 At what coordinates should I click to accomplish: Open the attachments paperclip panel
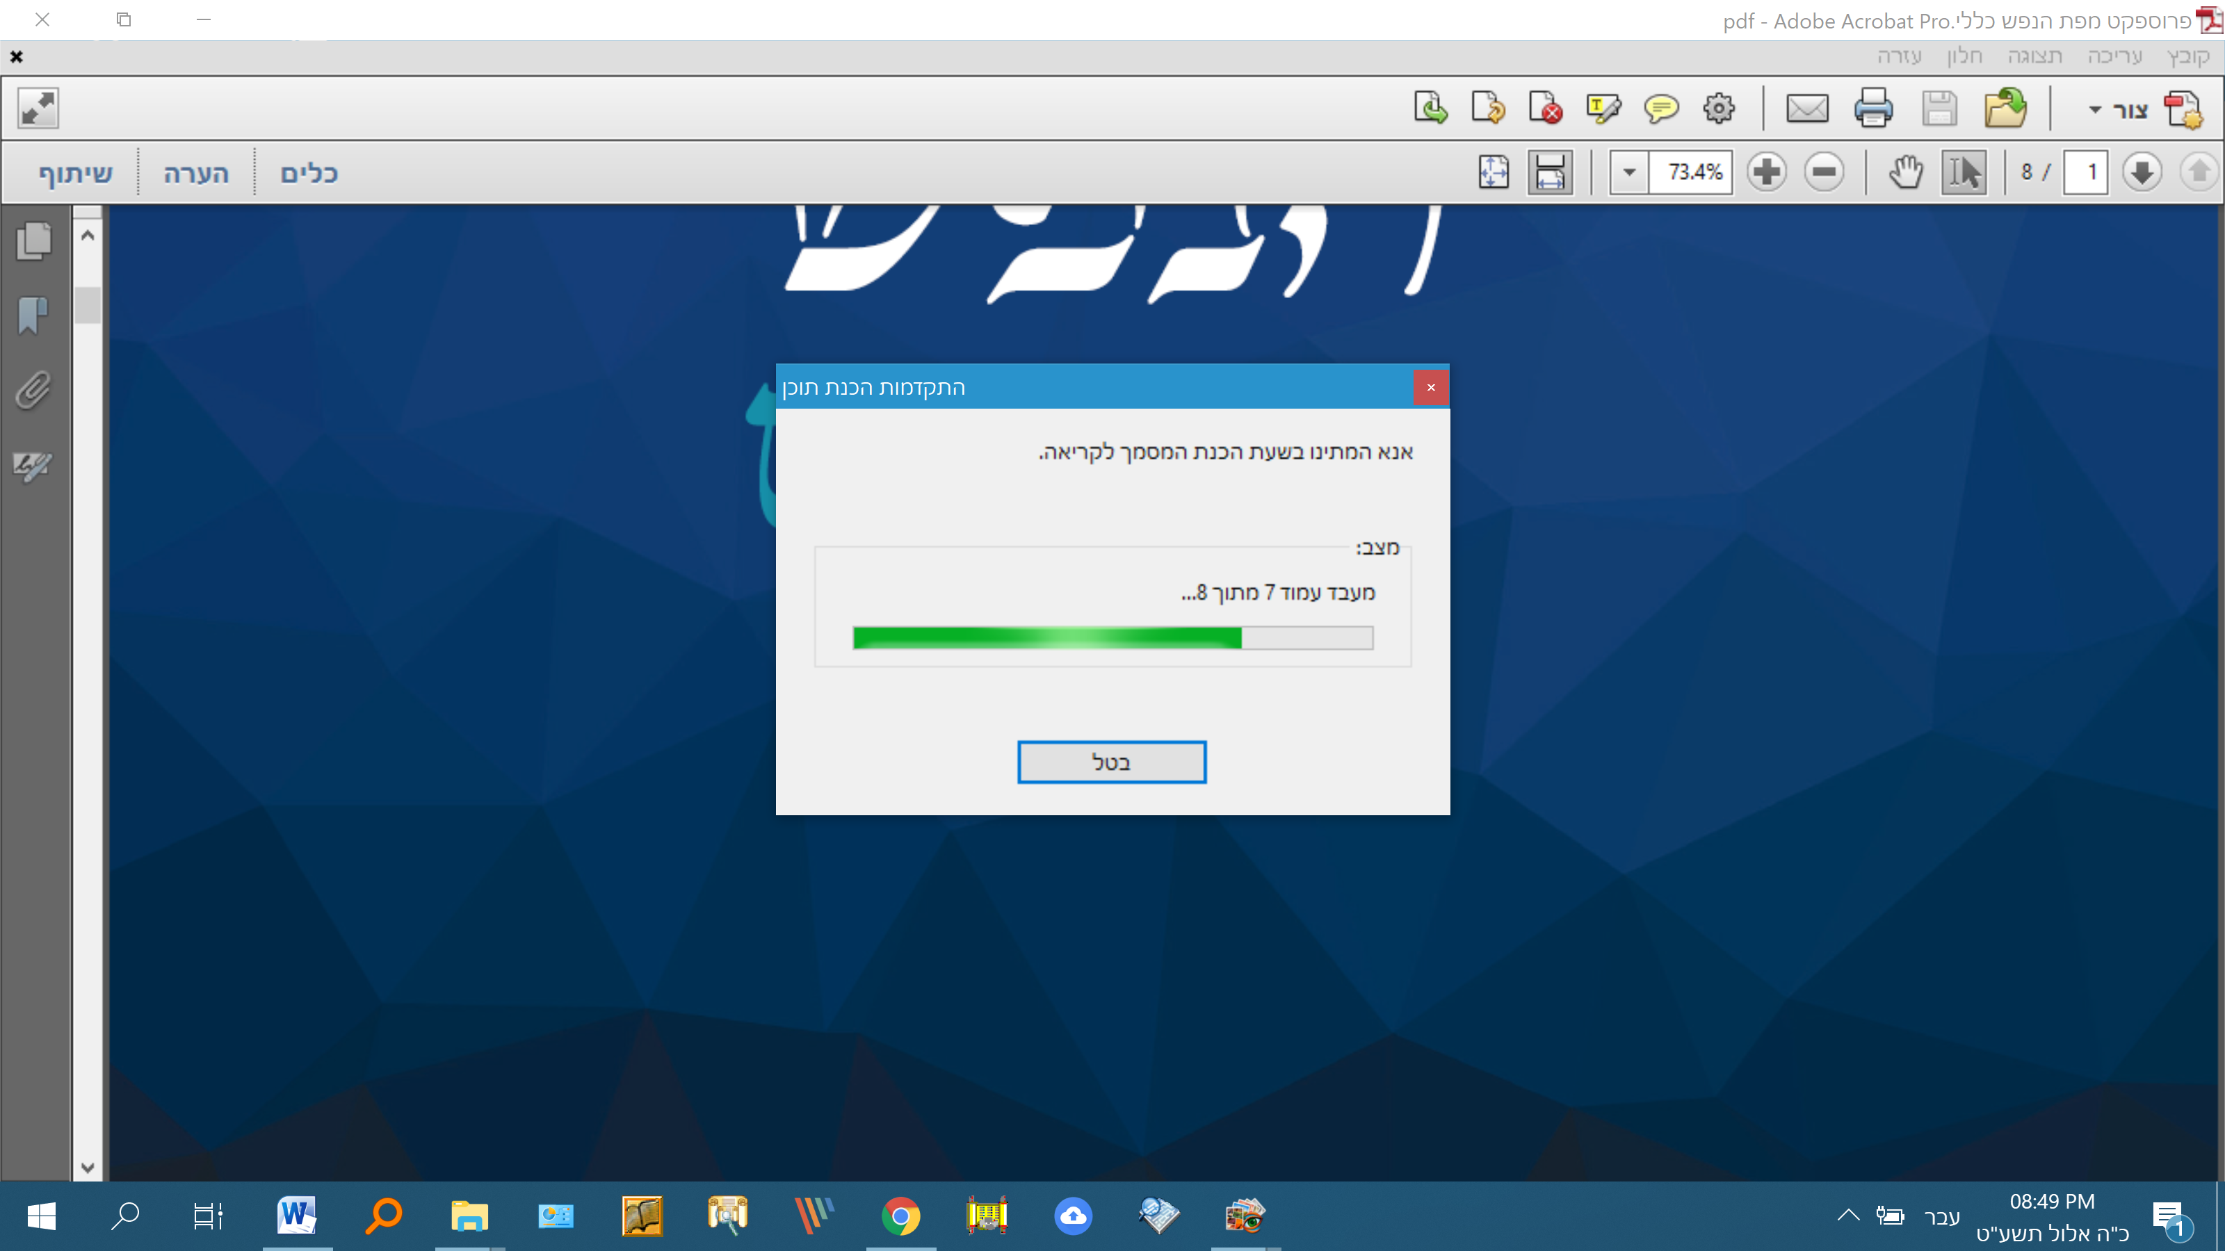click(x=33, y=390)
